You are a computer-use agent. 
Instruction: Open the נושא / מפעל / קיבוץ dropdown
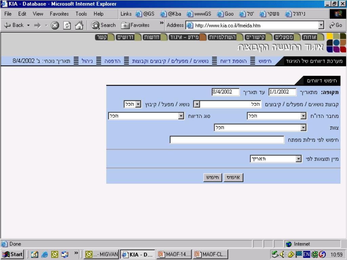132,104
